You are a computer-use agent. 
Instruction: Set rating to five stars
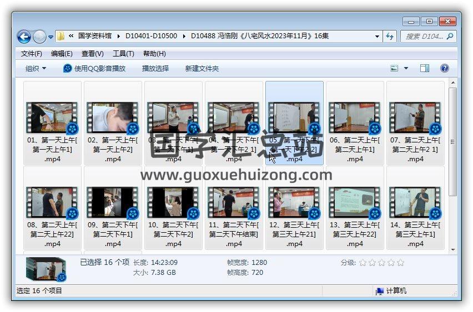401,263
